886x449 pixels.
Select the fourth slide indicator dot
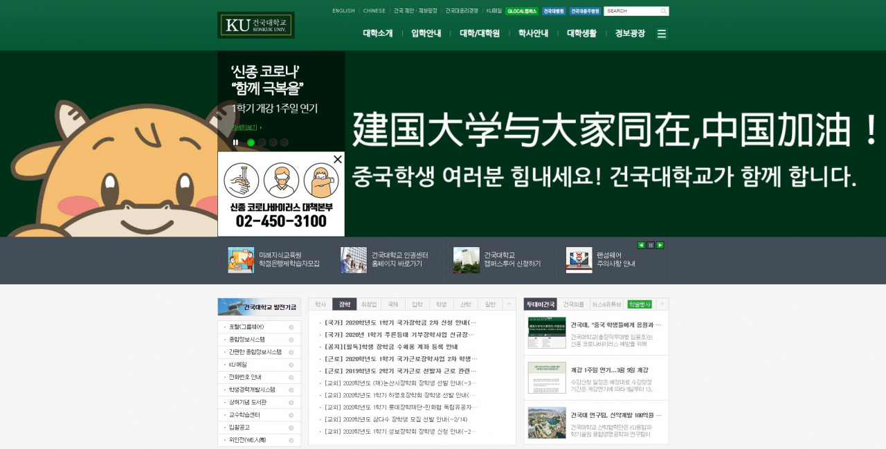point(284,143)
